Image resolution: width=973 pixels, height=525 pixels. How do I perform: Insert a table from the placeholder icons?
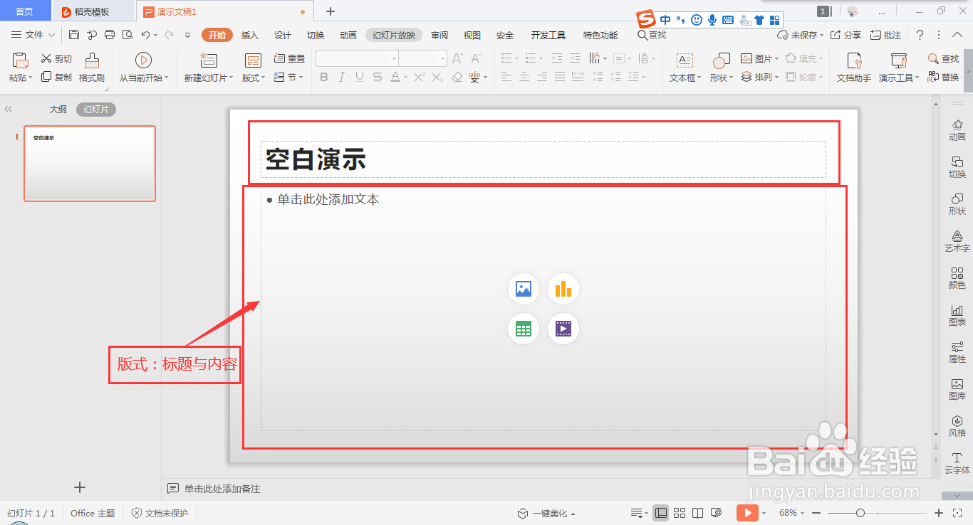[524, 329]
